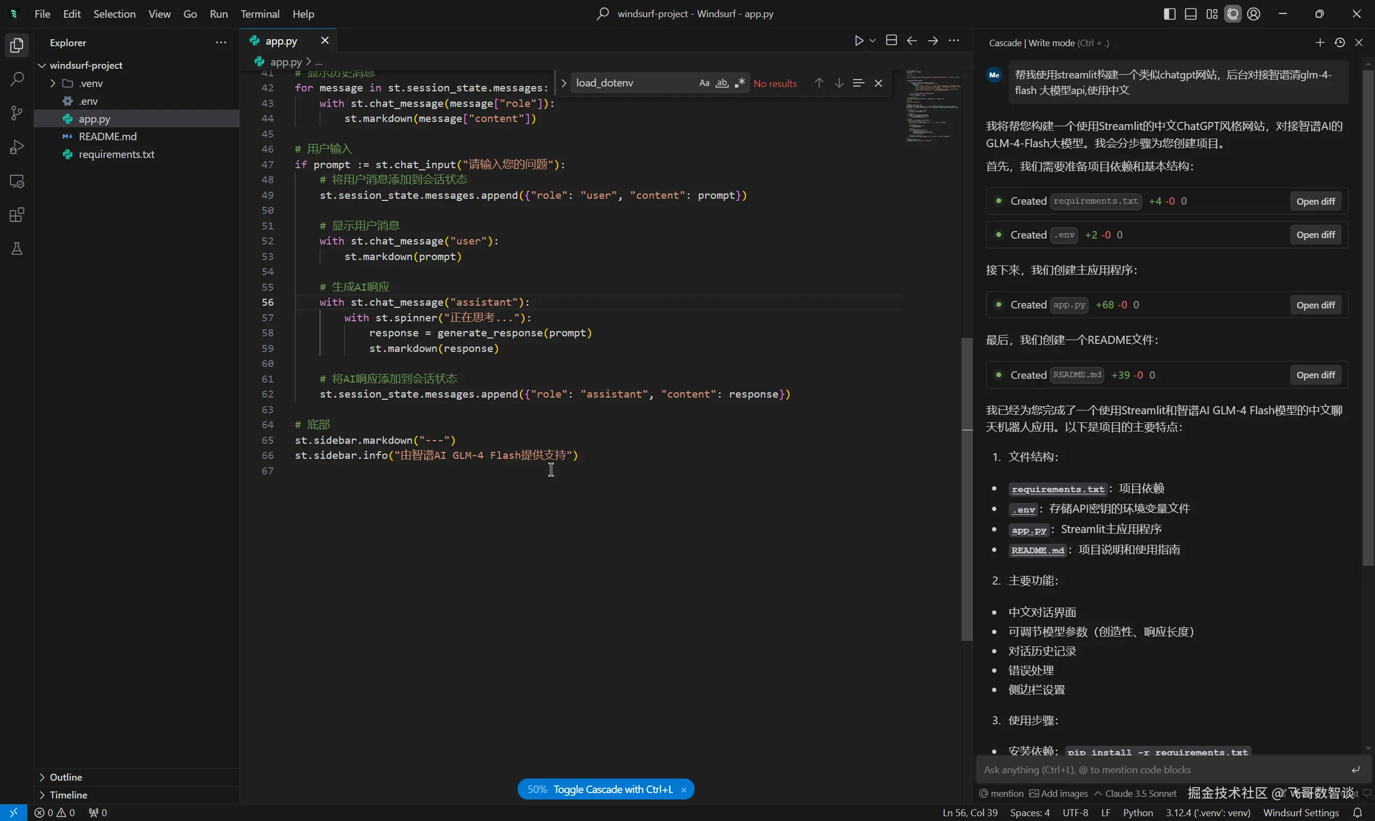This screenshot has height=821, width=1375.
Task: Click the Ask anything Cascade input field
Action: coord(1161,769)
